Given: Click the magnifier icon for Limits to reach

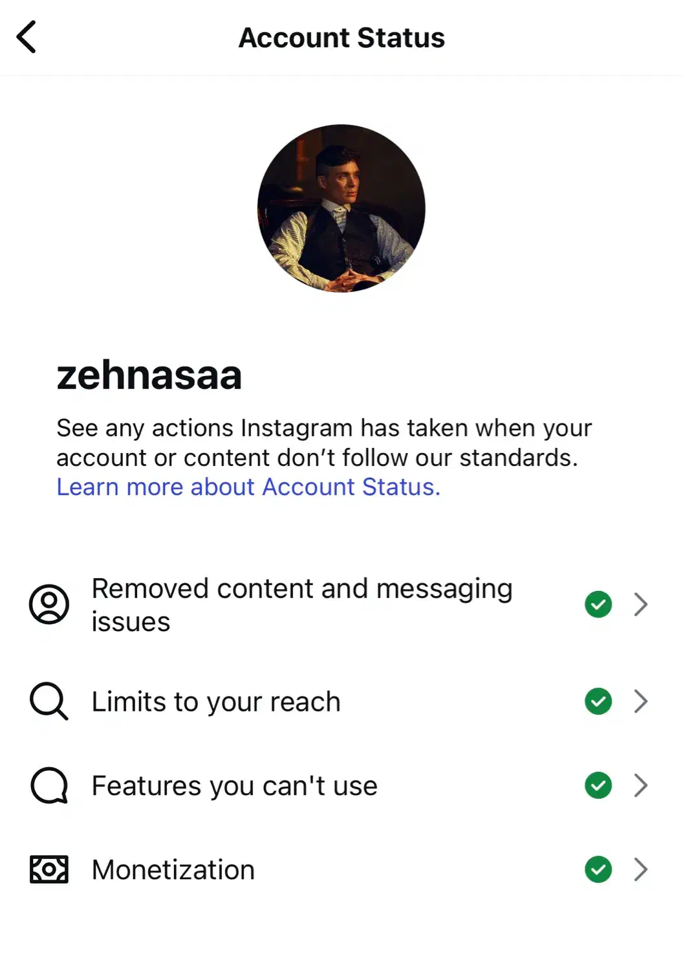Looking at the screenshot, I should tap(49, 701).
